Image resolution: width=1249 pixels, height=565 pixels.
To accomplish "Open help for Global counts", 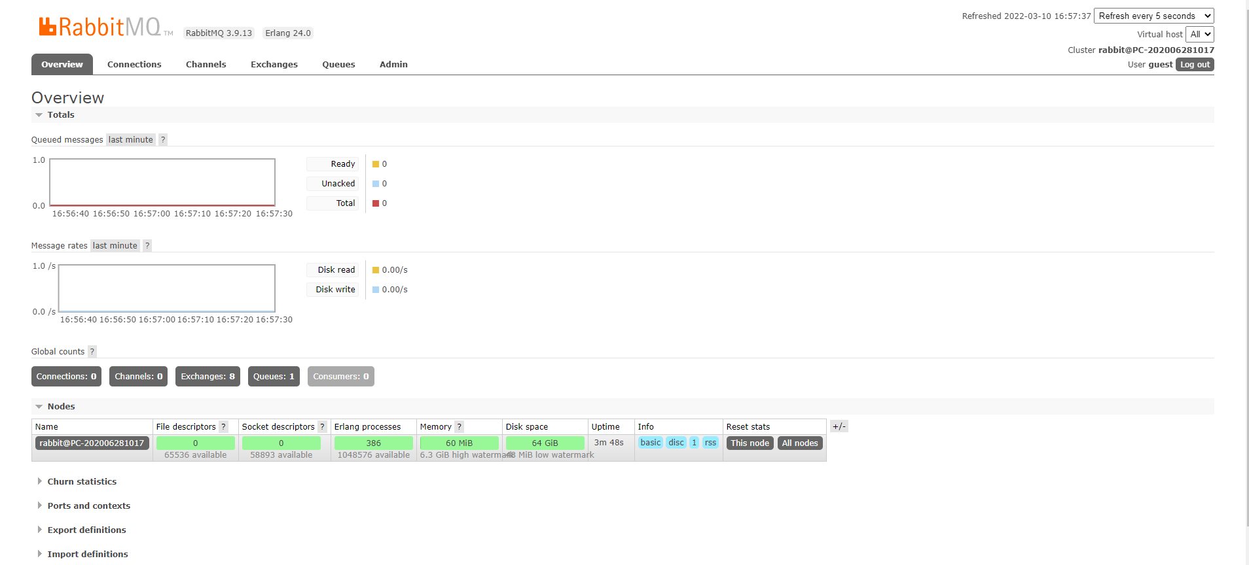I will point(92,351).
